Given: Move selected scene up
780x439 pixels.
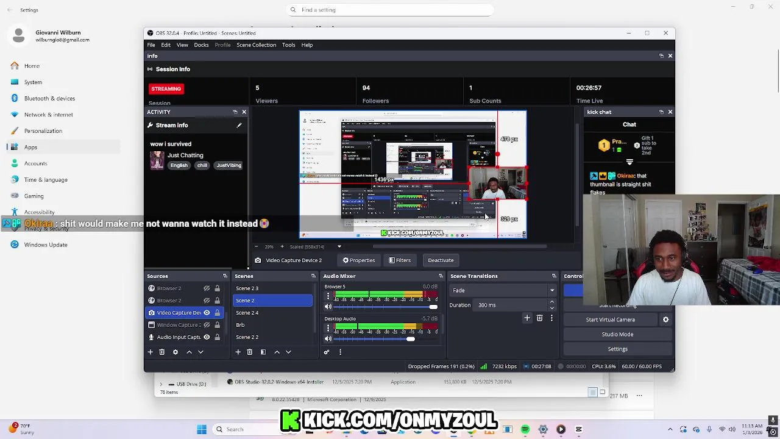Looking at the screenshot, I should tap(277, 352).
